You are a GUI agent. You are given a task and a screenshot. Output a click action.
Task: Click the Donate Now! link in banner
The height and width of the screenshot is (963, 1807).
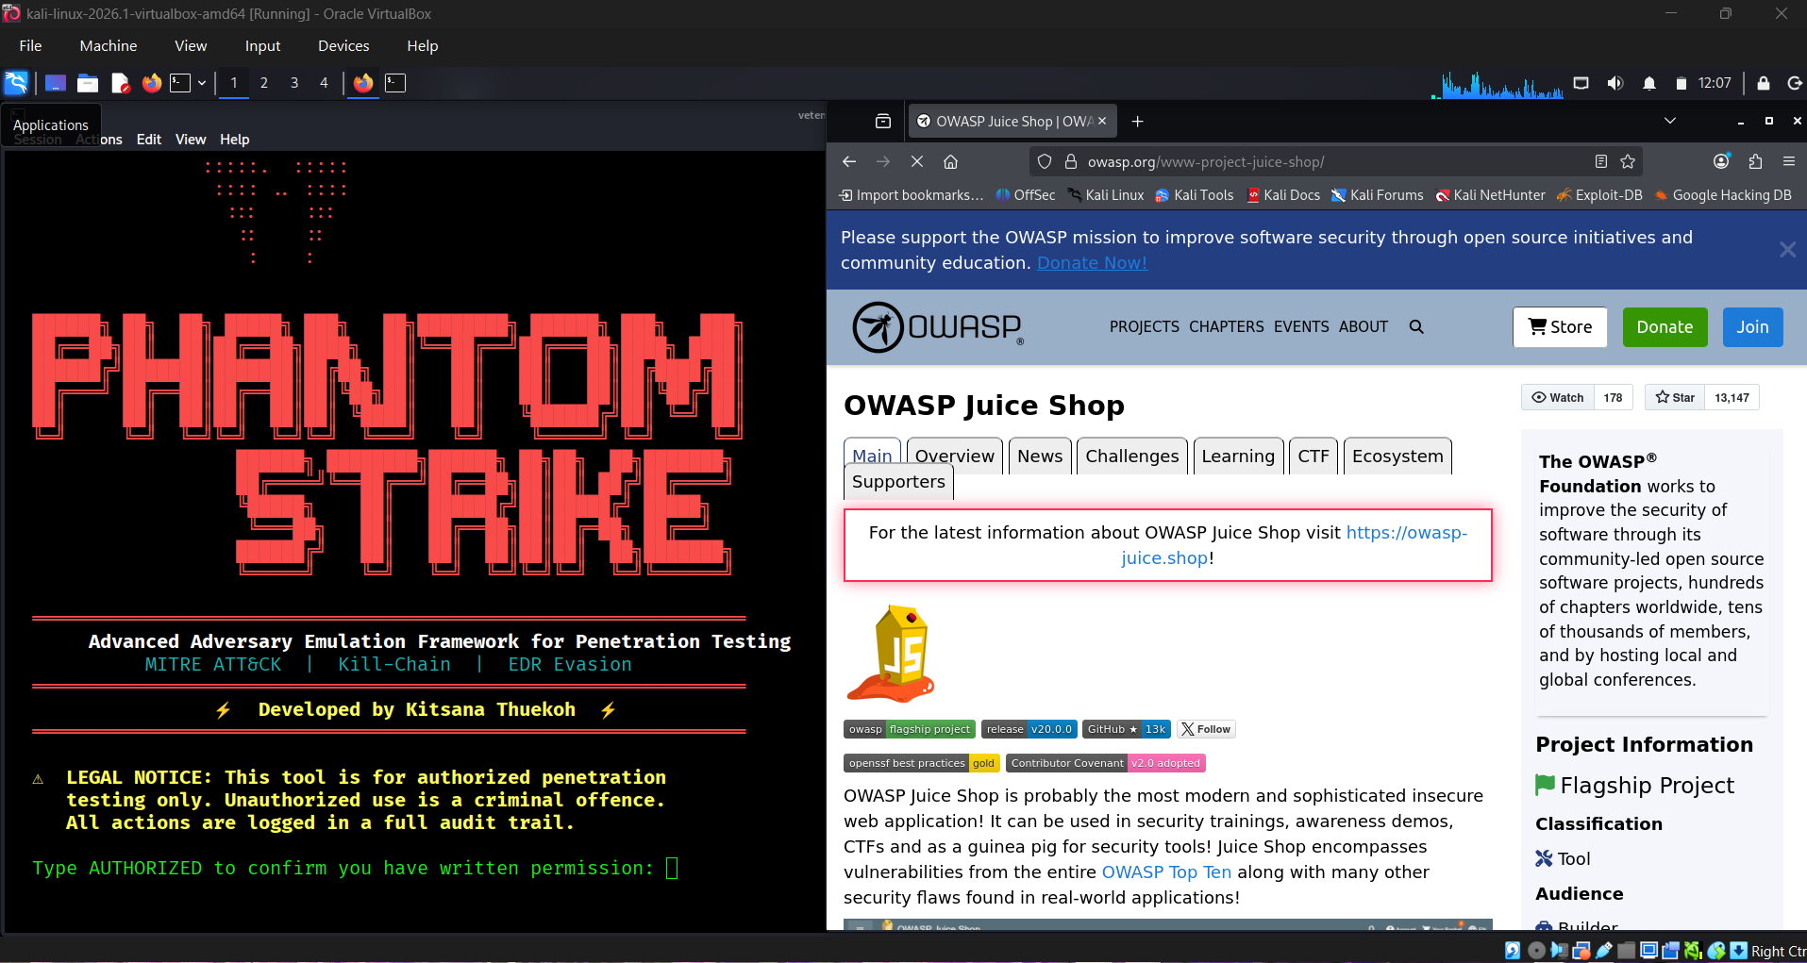pyautogui.click(x=1092, y=263)
